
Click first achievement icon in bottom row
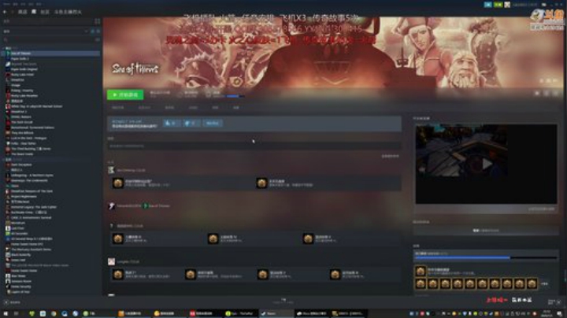tap(421, 283)
